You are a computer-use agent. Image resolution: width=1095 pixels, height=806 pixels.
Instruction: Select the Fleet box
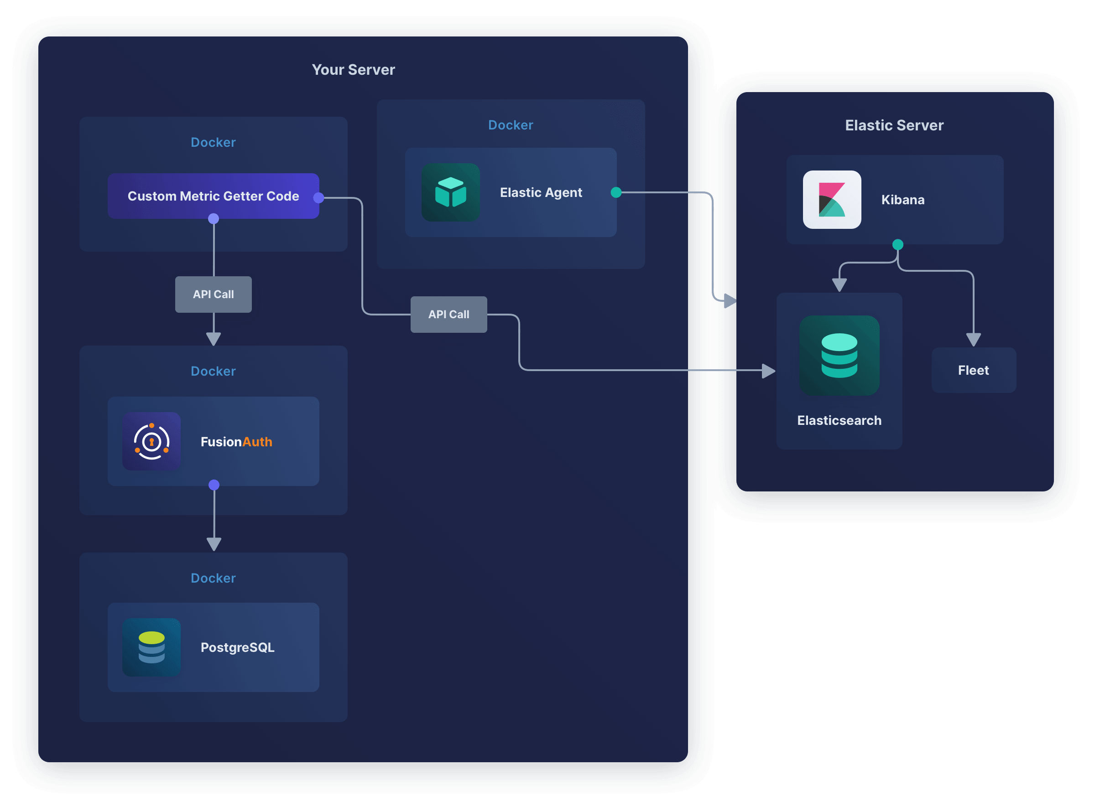click(974, 370)
